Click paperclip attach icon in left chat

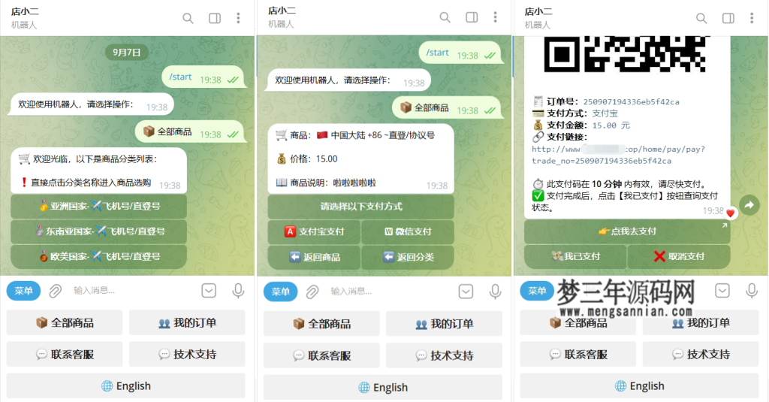click(x=56, y=291)
